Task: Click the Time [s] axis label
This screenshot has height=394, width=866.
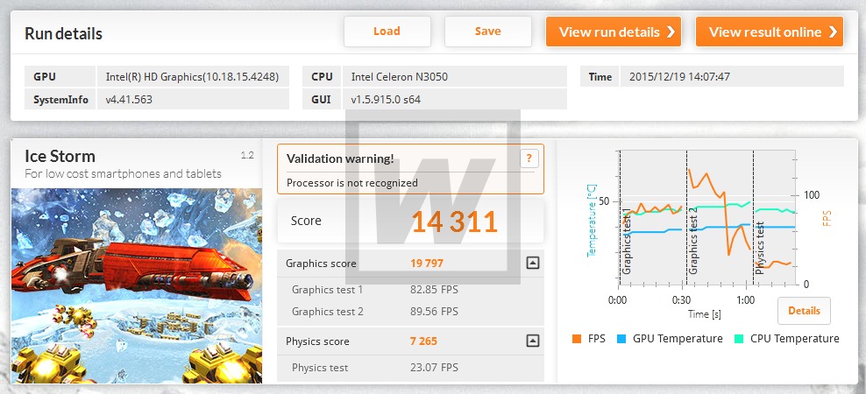Action: click(704, 314)
